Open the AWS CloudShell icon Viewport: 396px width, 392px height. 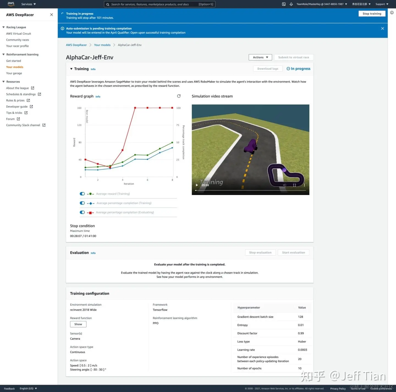[x=284, y=4]
